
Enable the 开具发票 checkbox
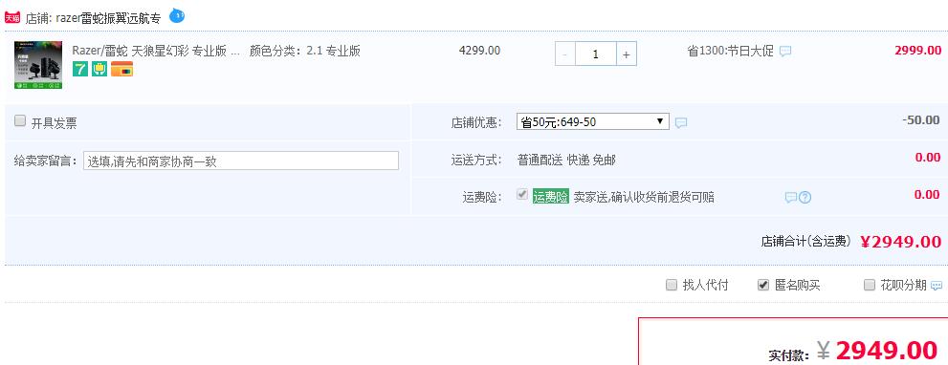tap(20, 120)
